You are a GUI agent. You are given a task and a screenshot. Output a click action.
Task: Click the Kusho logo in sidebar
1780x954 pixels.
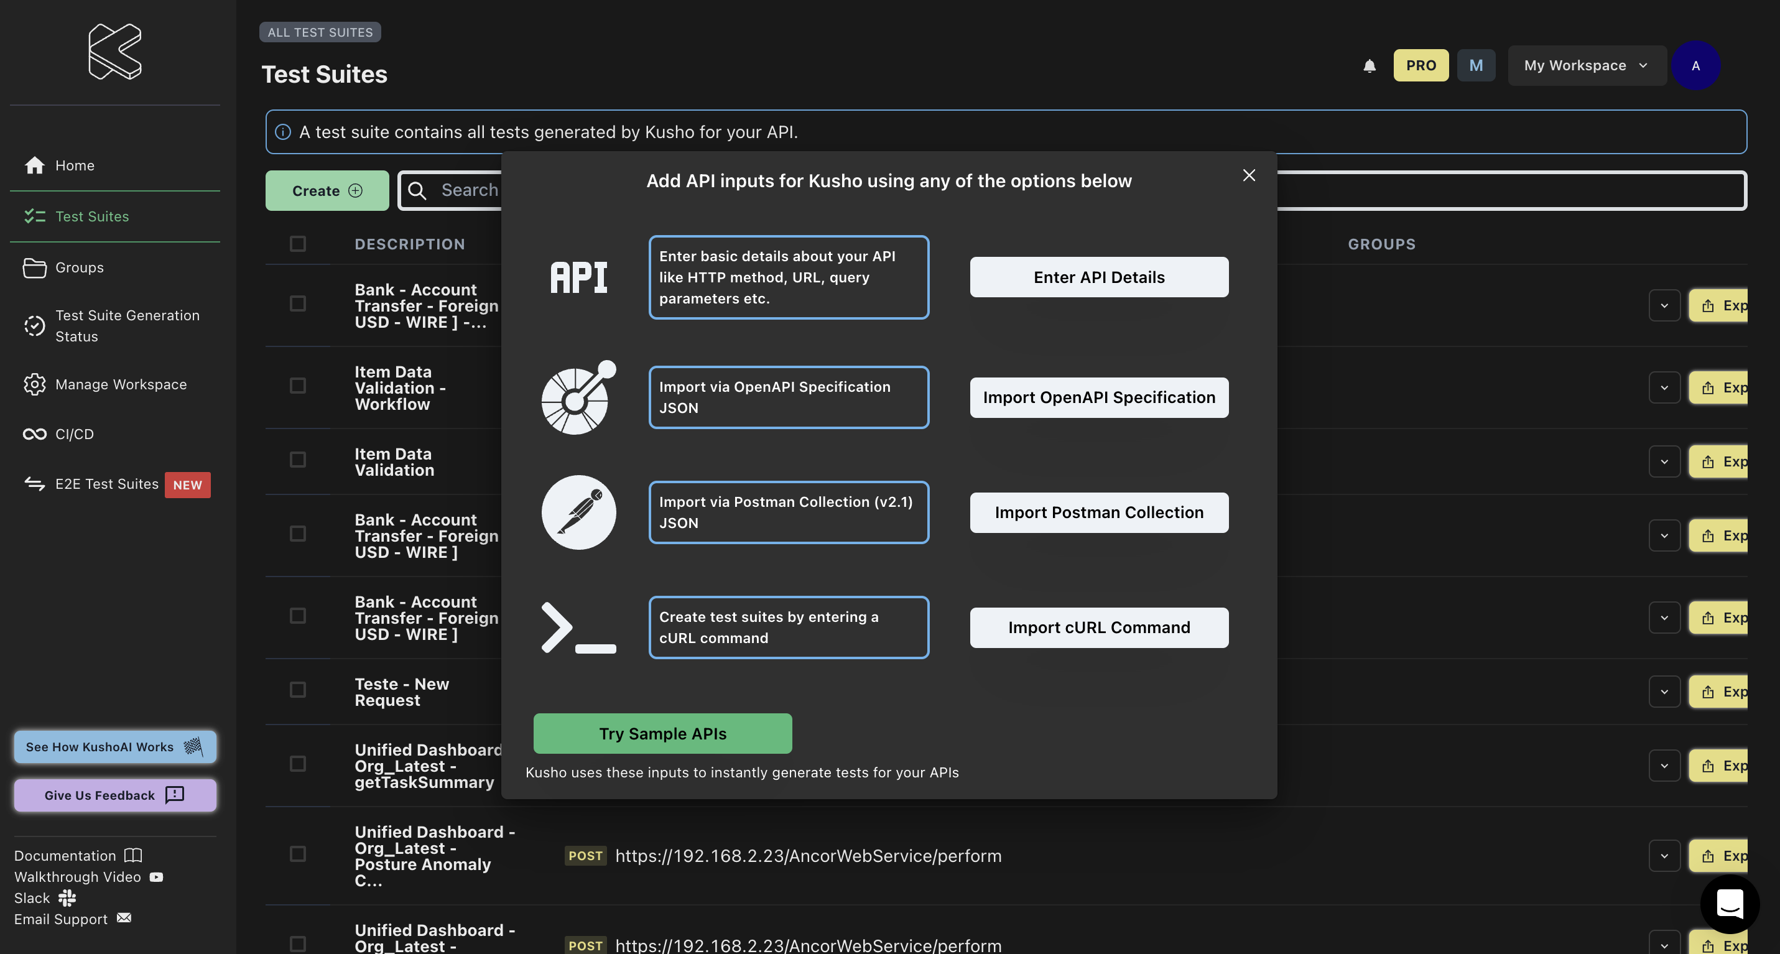pos(114,51)
